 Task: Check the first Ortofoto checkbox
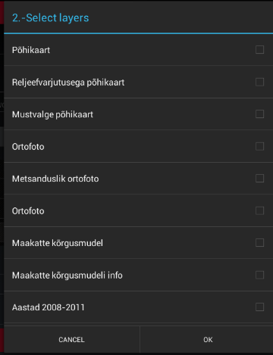[x=259, y=146]
